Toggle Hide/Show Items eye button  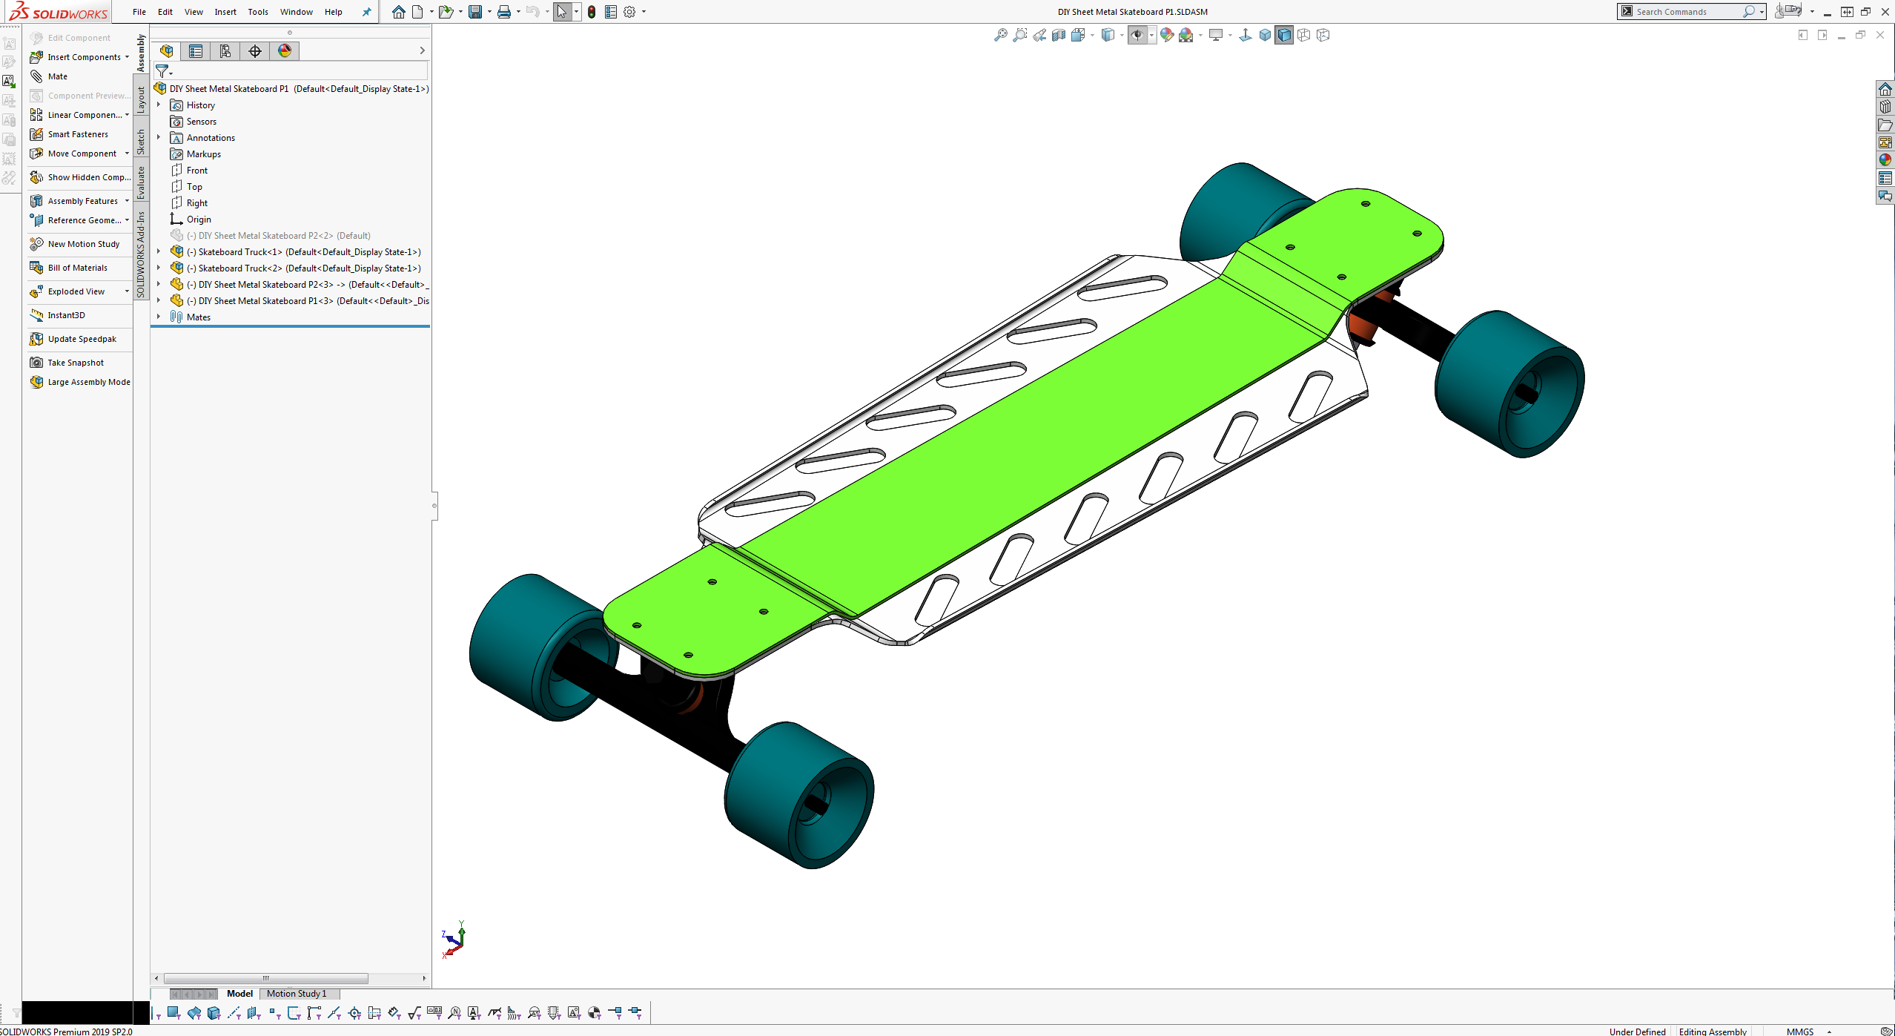click(1137, 35)
